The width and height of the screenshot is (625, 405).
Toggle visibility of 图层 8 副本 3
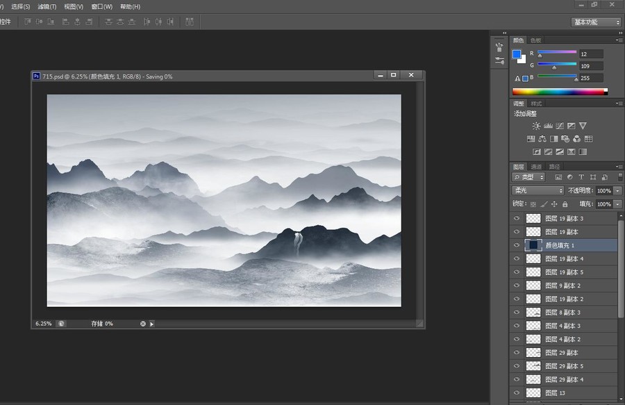coord(517,312)
